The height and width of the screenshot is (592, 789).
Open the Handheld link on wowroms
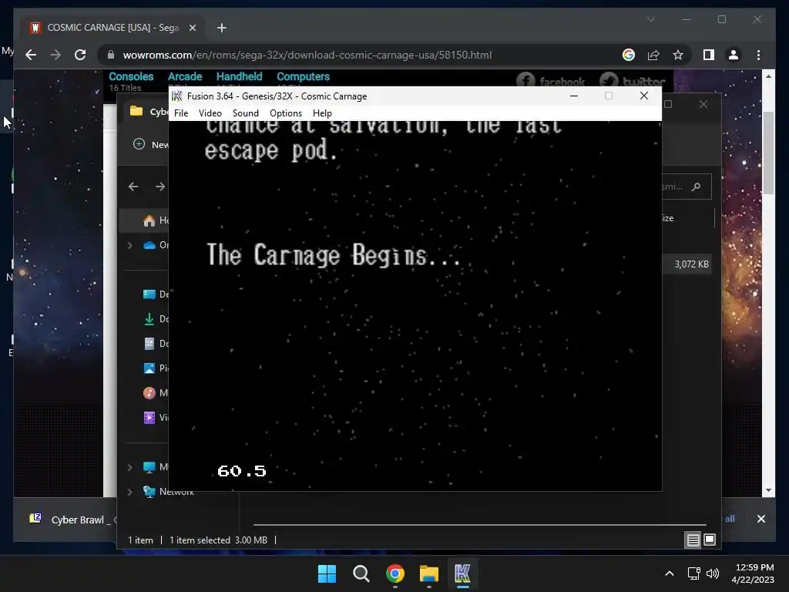pos(239,76)
